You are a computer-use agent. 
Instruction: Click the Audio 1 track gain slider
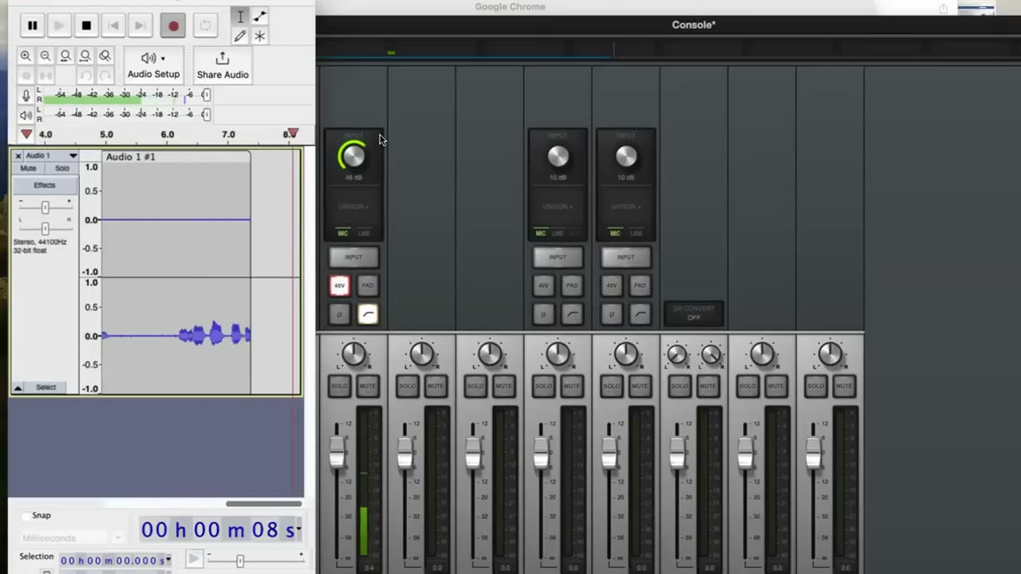coord(45,207)
